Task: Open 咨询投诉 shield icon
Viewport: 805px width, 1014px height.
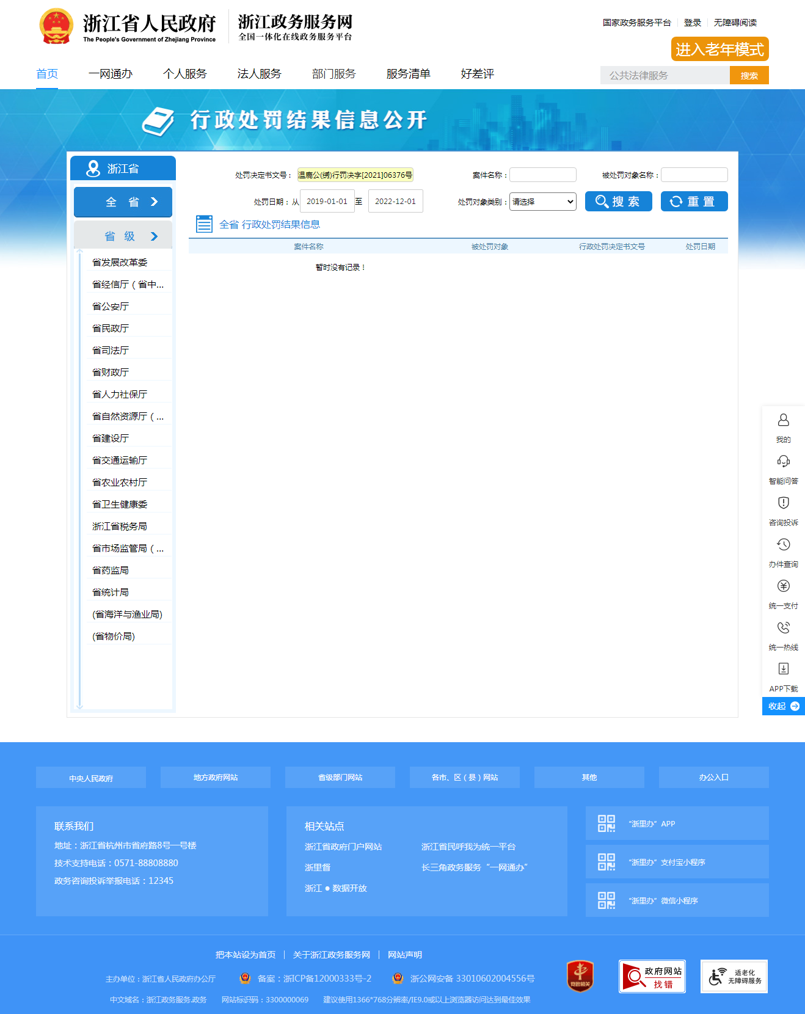Action: (783, 503)
